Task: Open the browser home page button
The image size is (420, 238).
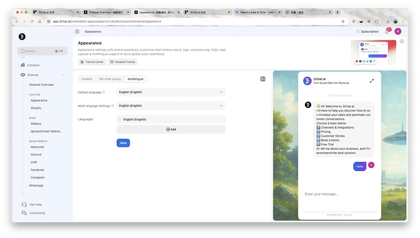Action: (x=40, y=21)
